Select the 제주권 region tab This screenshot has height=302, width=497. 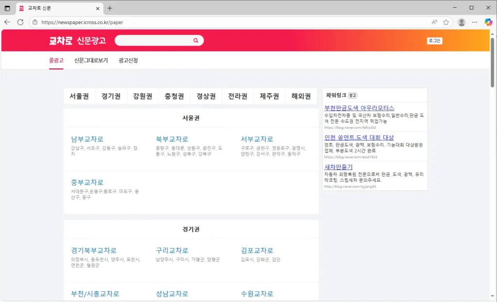[269, 96]
